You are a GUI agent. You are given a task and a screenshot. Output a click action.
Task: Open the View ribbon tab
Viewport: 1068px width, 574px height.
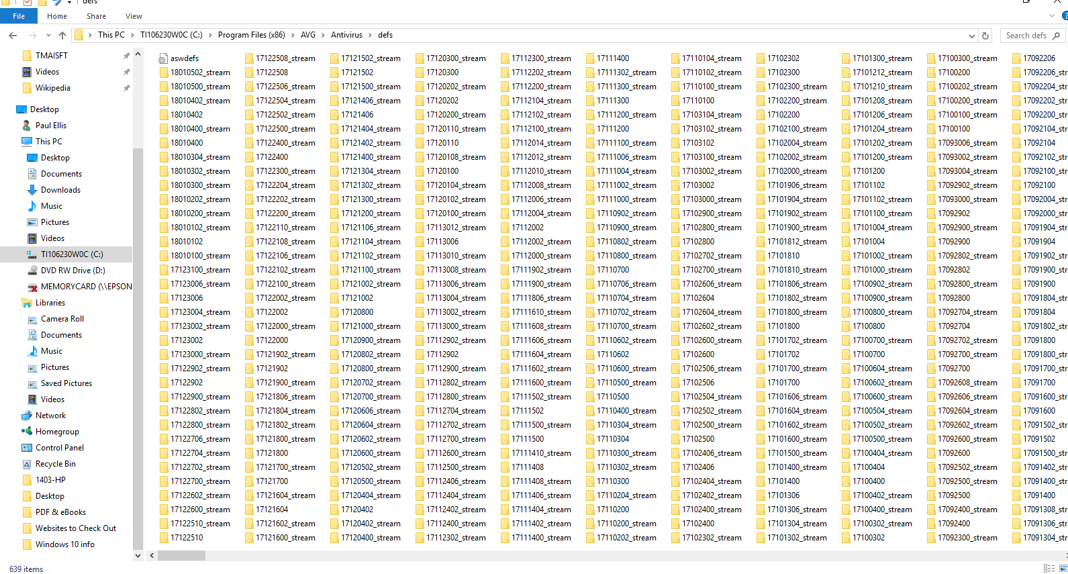coord(134,16)
